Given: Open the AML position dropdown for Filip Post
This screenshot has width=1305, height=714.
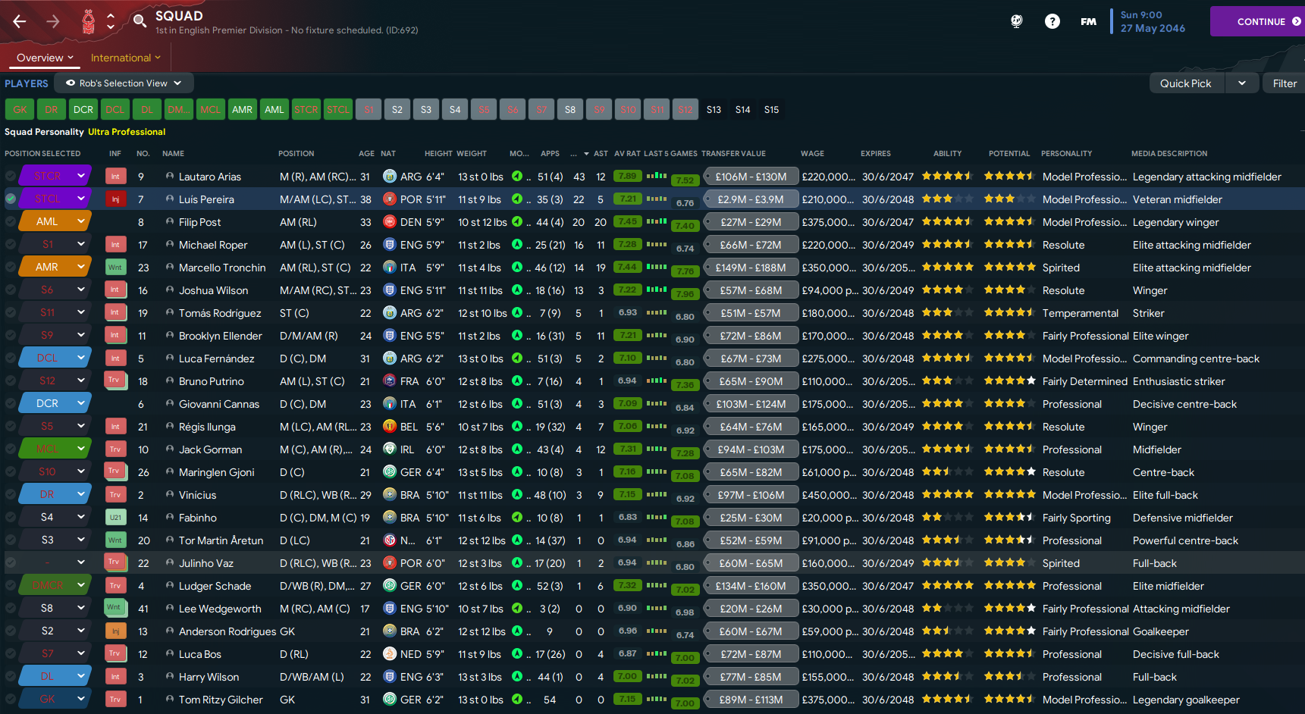Looking at the screenshot, I should click(80, 222).
